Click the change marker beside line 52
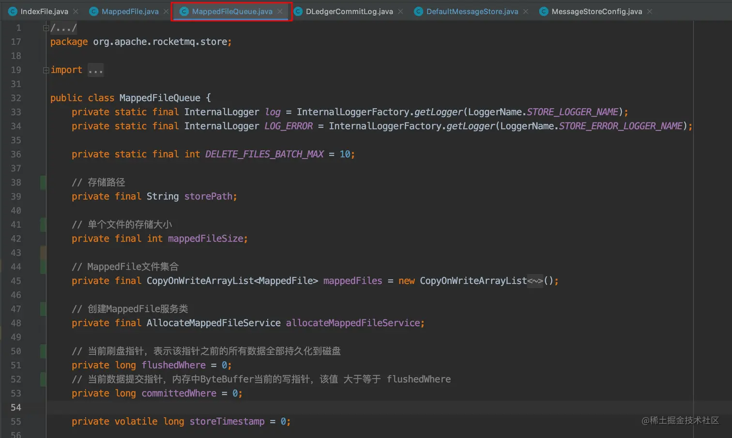The image size is (732, 438). tap(43, 379)
